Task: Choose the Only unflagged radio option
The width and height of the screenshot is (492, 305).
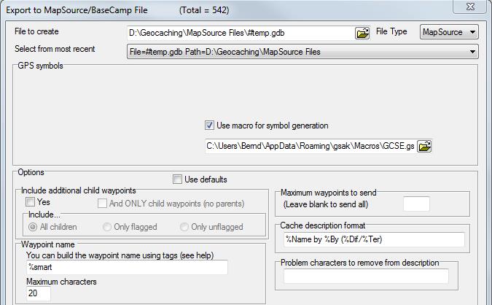Action: [184, 227]
